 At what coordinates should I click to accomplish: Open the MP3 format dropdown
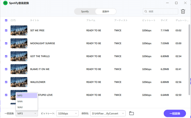point(27,113)
